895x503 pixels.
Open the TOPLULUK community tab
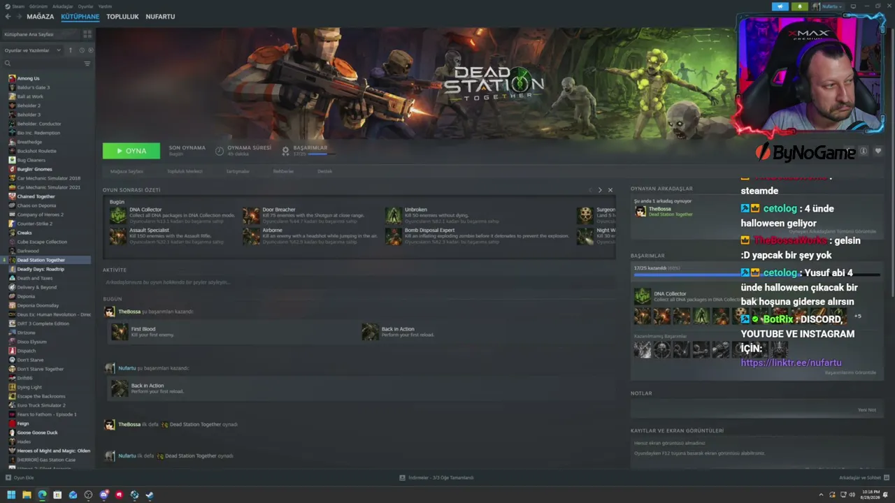tap(122, 17)
